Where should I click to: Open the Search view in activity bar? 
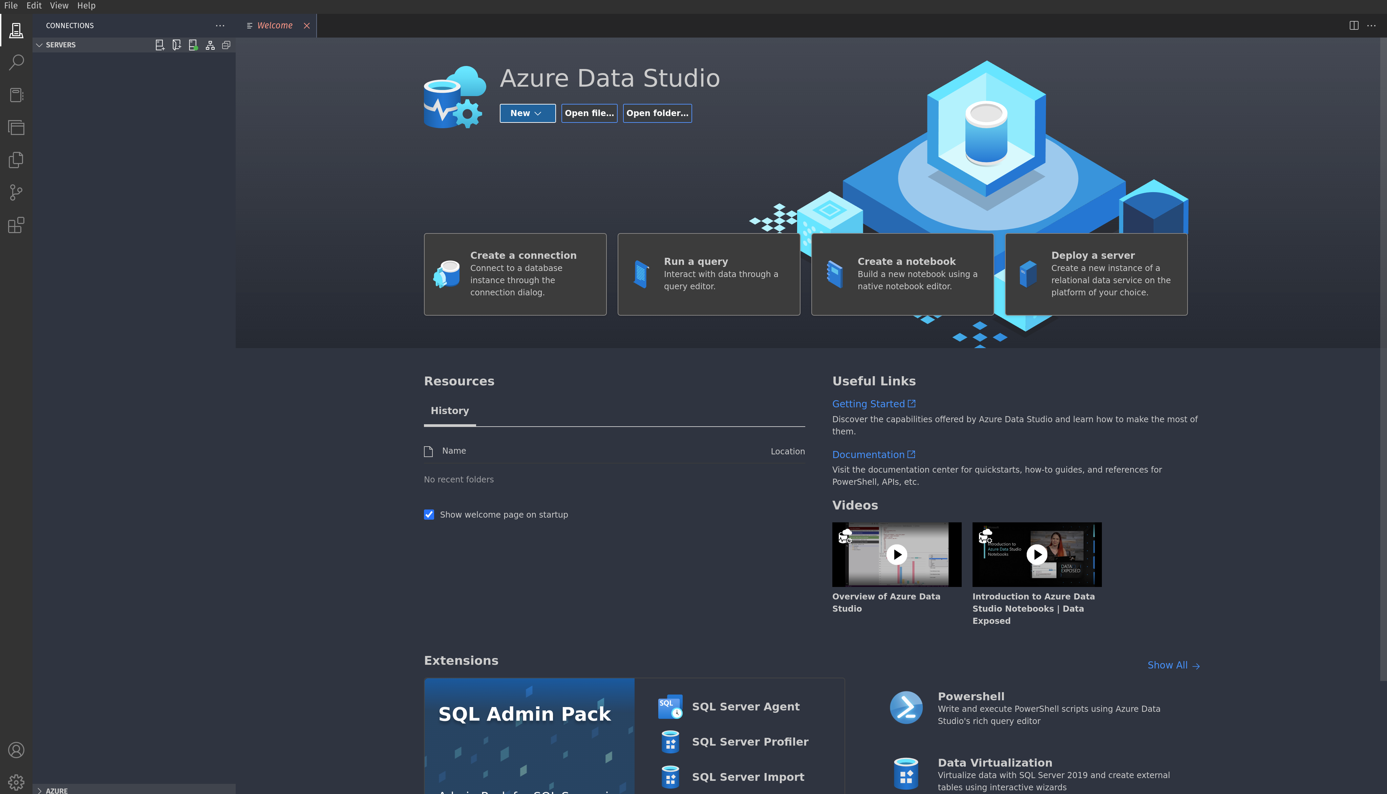coord(16,62)
